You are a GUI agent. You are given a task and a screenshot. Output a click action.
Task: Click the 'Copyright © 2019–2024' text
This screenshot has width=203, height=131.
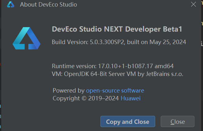86,98
